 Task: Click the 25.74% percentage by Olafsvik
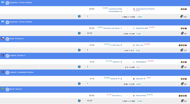pos(109,61)
